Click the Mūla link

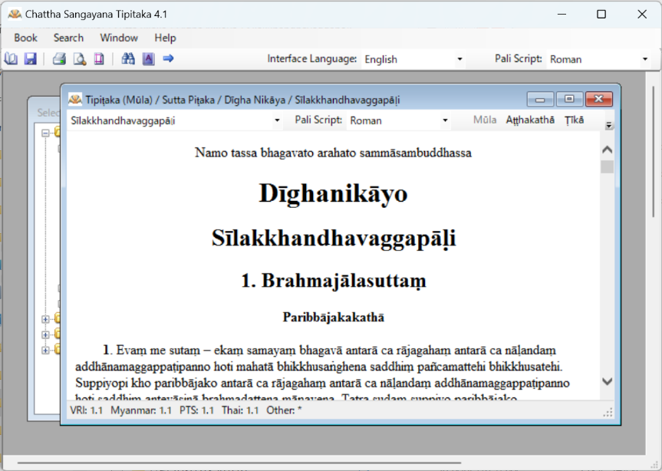pos(485,120)
